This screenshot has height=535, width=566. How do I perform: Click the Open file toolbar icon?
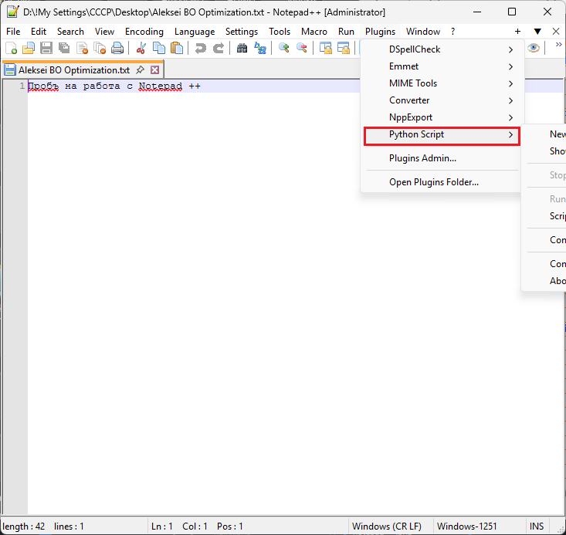(x=29, y=48)
